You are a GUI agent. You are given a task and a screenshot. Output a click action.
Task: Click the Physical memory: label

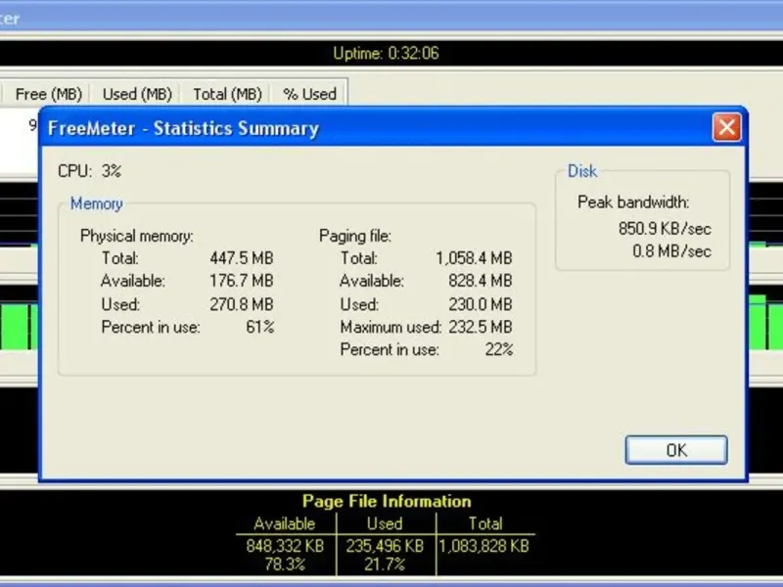click(x=136, y=236)
